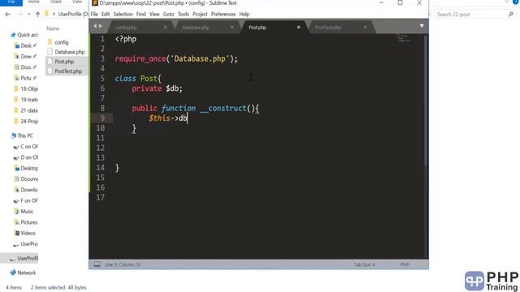Open the Downloads quick access item
Screen dimensions: 520x292
tap(25, 56)
